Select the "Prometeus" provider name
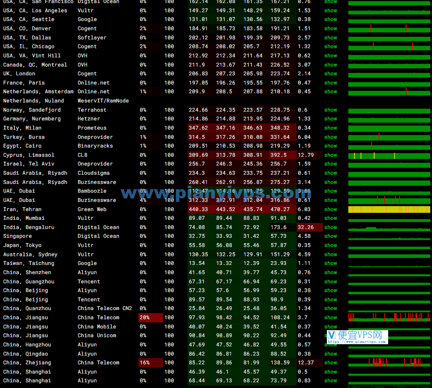432x388 pixels. pos(92,128)
